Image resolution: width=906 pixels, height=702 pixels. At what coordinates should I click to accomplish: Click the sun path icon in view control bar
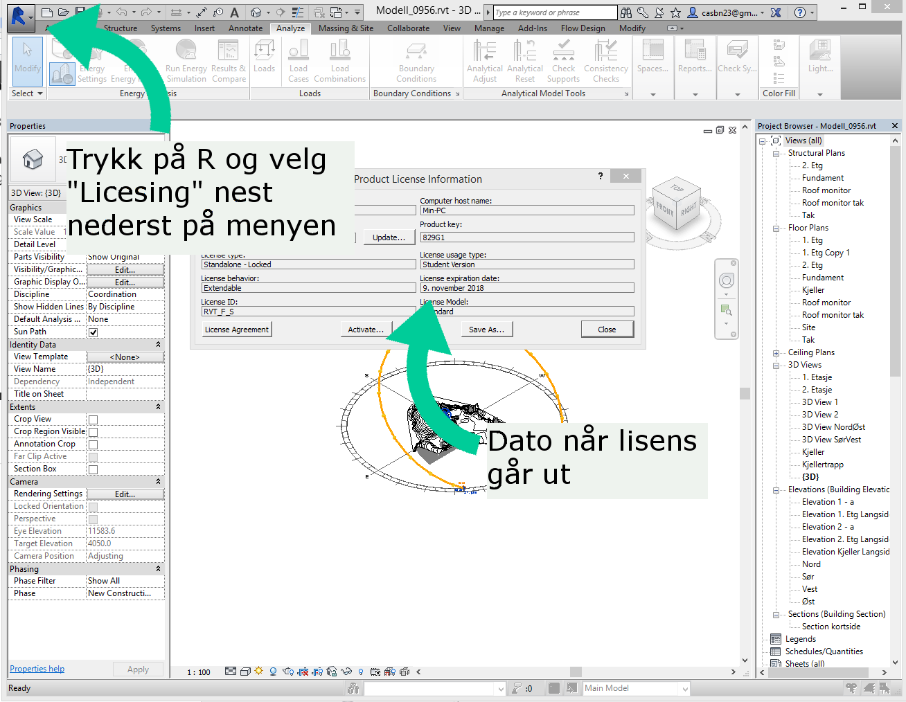click(259, 672)
